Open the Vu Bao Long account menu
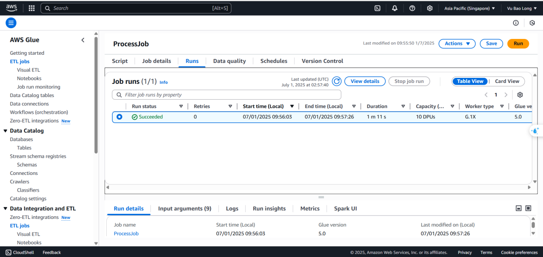 click(522, 8)
